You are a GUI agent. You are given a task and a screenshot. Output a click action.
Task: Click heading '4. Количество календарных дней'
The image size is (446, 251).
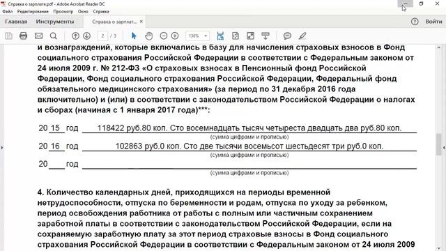click(x=105, y=192)
